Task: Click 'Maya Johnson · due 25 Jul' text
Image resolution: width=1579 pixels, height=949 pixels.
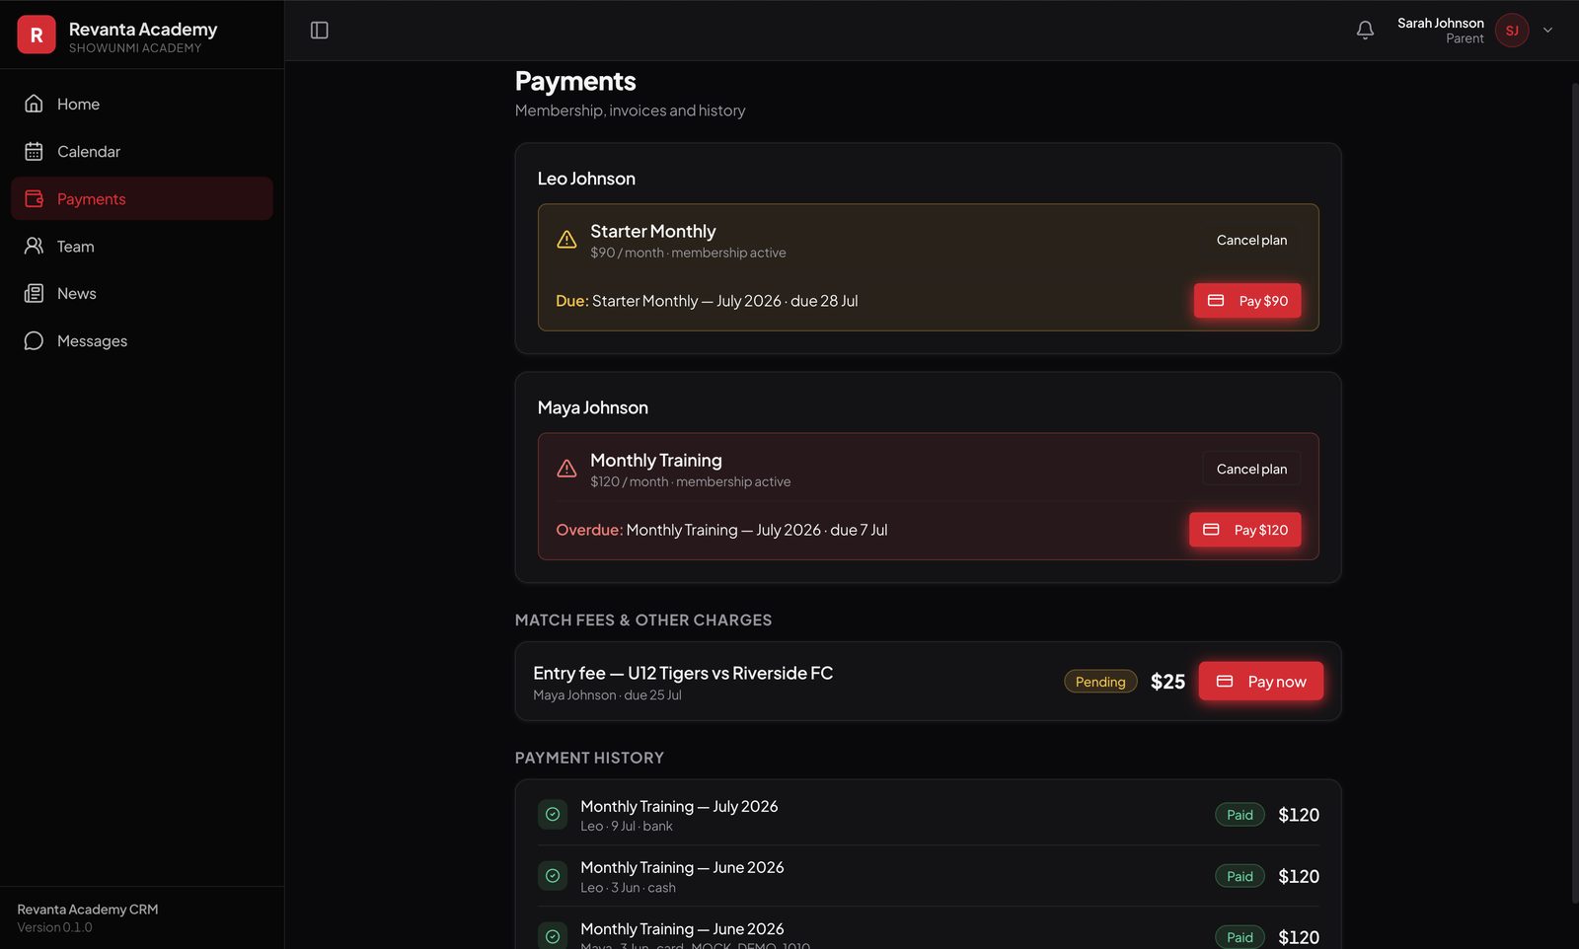Action: click(x=607, y=695)
